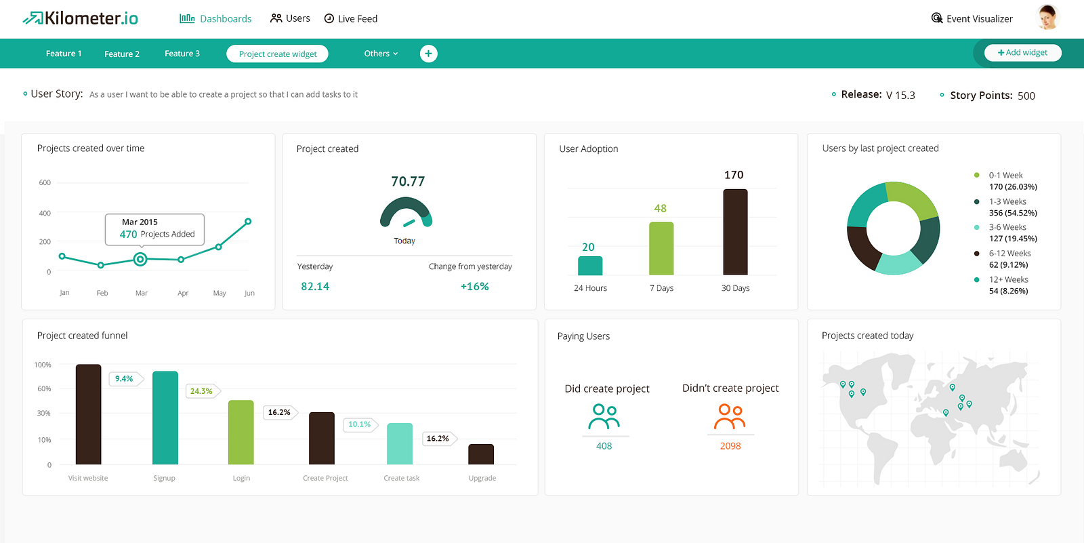Viewport: 1084px width, 543px height.
Task: Click the Signup funnel bar
Action: pyautogui.click(x=165, y=418)
